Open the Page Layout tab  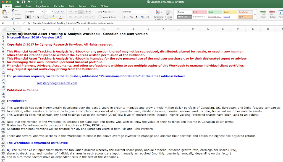click(x=43, y=6)
